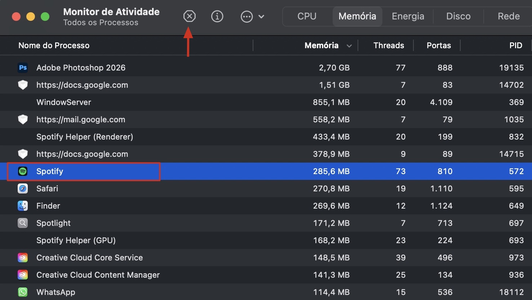Open the Memória column sort dropdown
The width and height of the screenshot is (532, 300).
349,46
